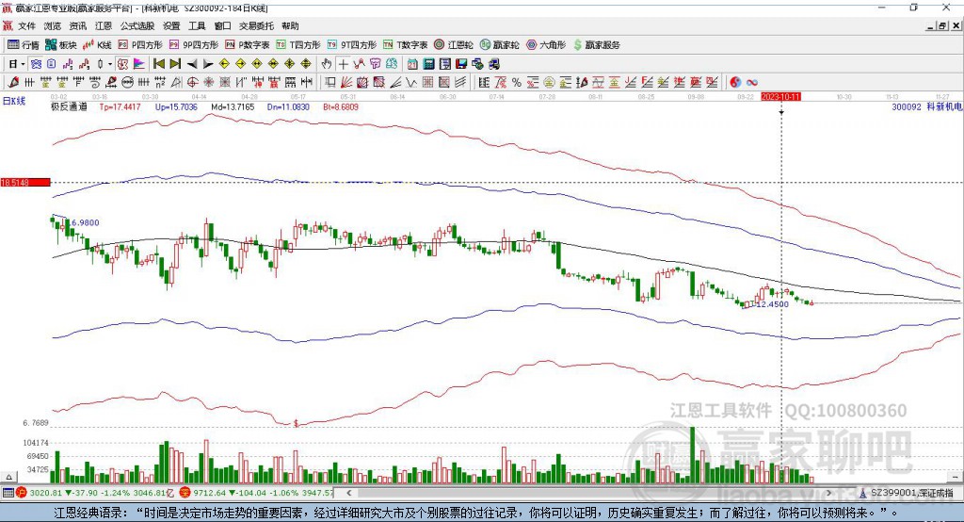Click the Dn=11.0830 channel value
Image resolution: width=964 pixels, height=522 pixels.
click(288, 107)
